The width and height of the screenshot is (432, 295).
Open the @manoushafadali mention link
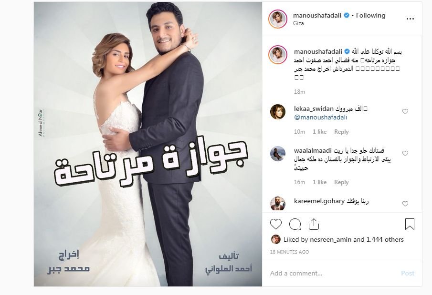click(x=320, y=117)
